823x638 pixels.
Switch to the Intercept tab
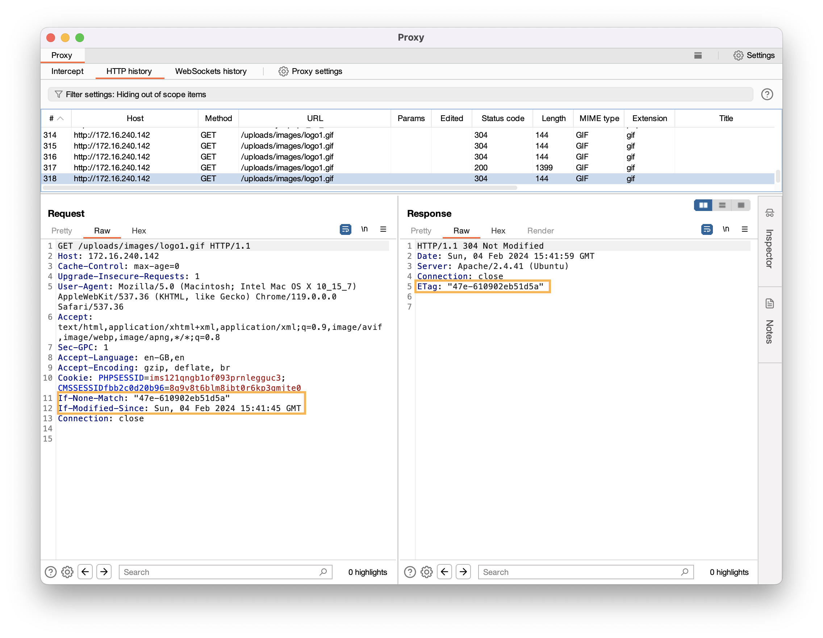click(67, 71)
